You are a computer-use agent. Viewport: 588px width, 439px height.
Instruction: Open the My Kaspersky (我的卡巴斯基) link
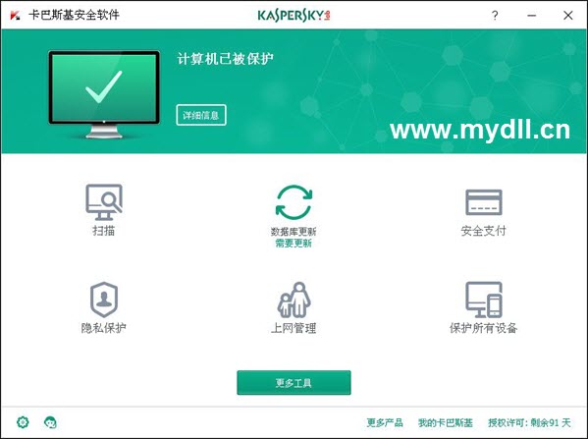pyautogui.click(x=446, y=423)
